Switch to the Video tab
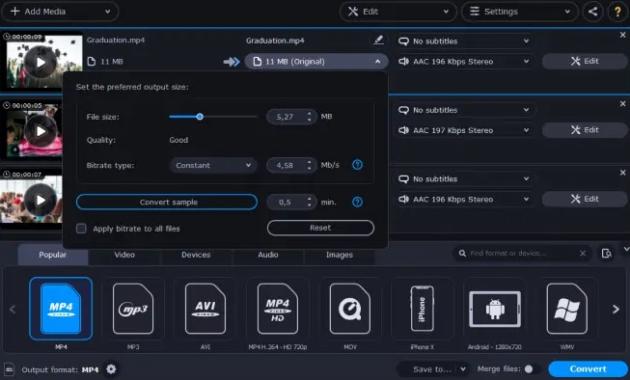This screenshot has width=630, height=380. [x=124, y=255]
